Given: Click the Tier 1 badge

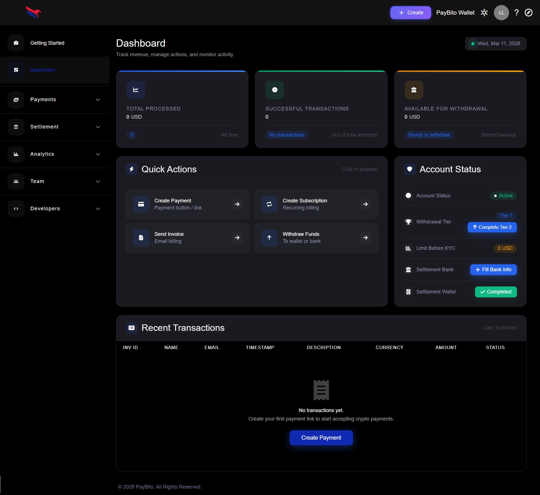Looking at the screenshot, I should point(506,216).
